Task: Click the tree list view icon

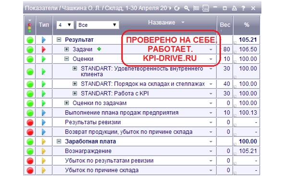Action: [196, 8]
